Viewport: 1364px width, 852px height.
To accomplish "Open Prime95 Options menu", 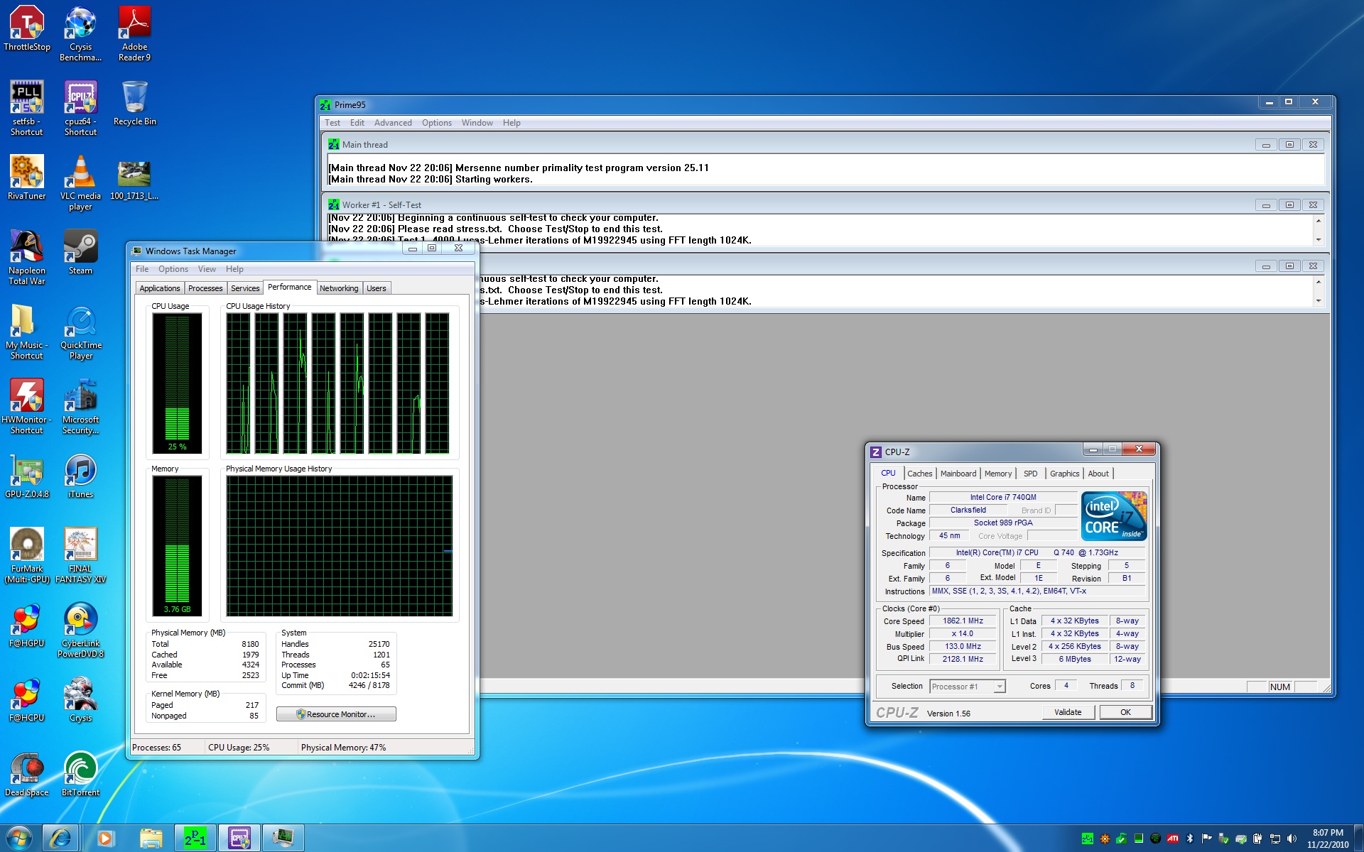I will click(437, 123).
